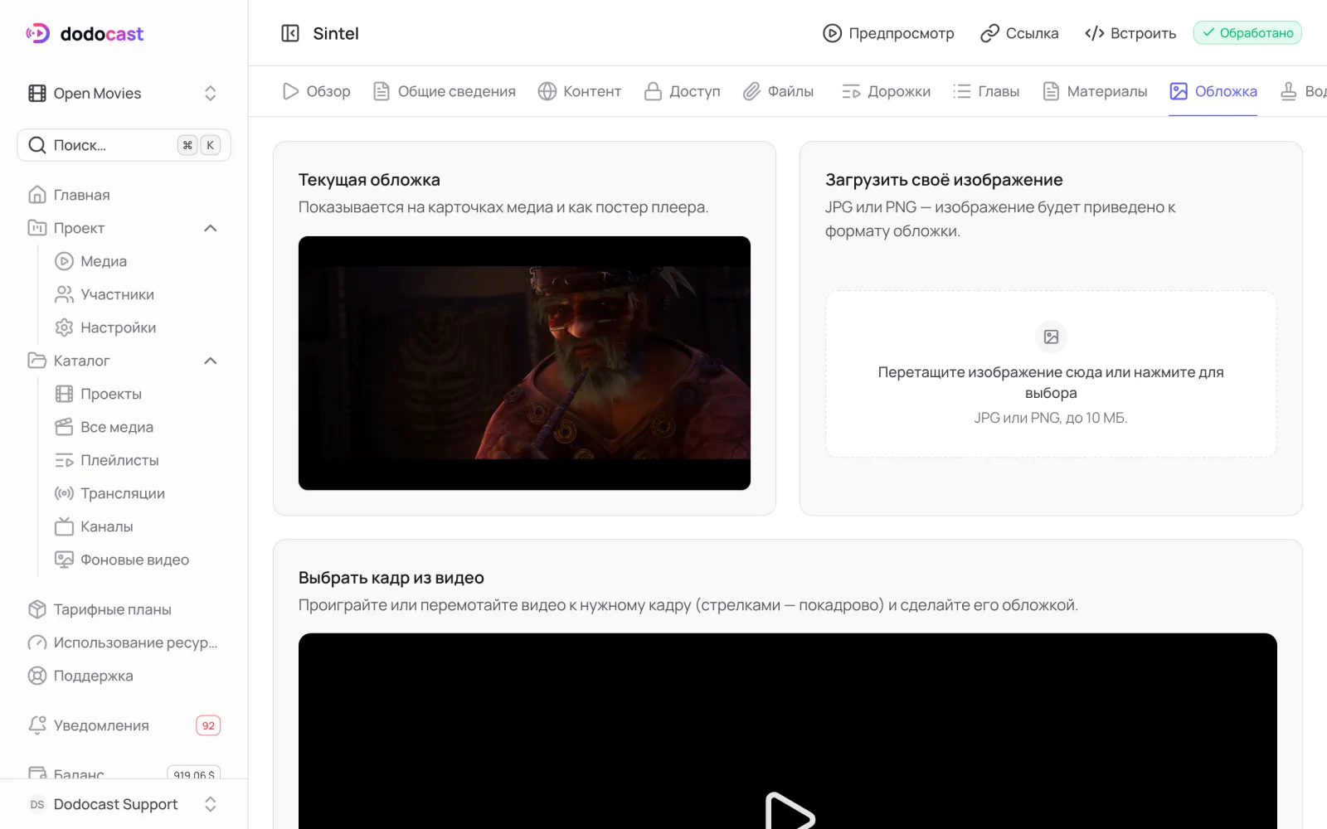Go to the Материалы tab

[x=1095, y=91]
